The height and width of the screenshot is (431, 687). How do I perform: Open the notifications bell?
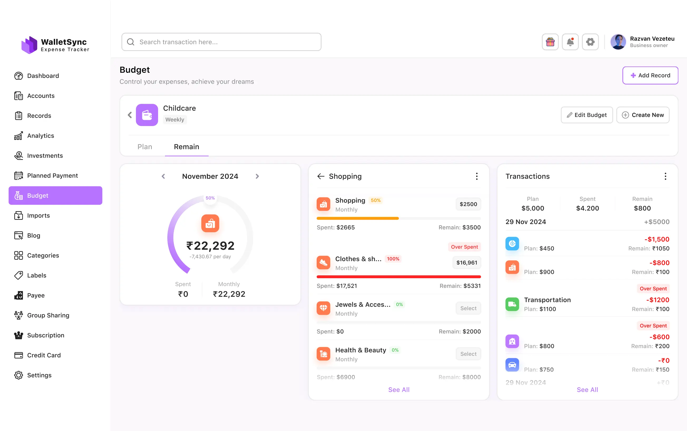pyautogui.click(x=570, y=42)
